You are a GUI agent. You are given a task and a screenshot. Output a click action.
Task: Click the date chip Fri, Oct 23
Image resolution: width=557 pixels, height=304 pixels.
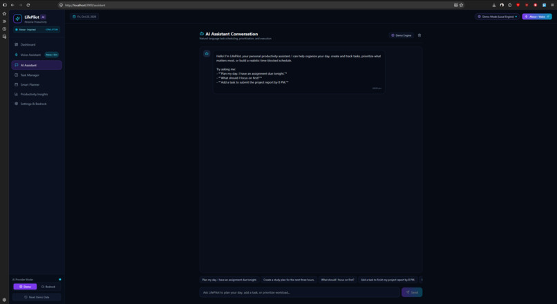coord(84,17)
